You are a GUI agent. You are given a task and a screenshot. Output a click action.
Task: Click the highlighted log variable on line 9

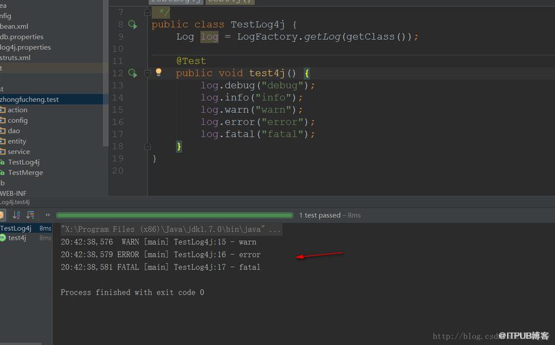(210, 37)
